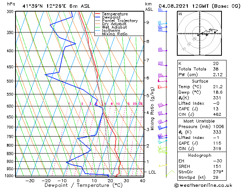This screenshot has width=244, height=188.
Task: Select the 'Wet Adiabat' legend label
Action: tap(114, 27)
